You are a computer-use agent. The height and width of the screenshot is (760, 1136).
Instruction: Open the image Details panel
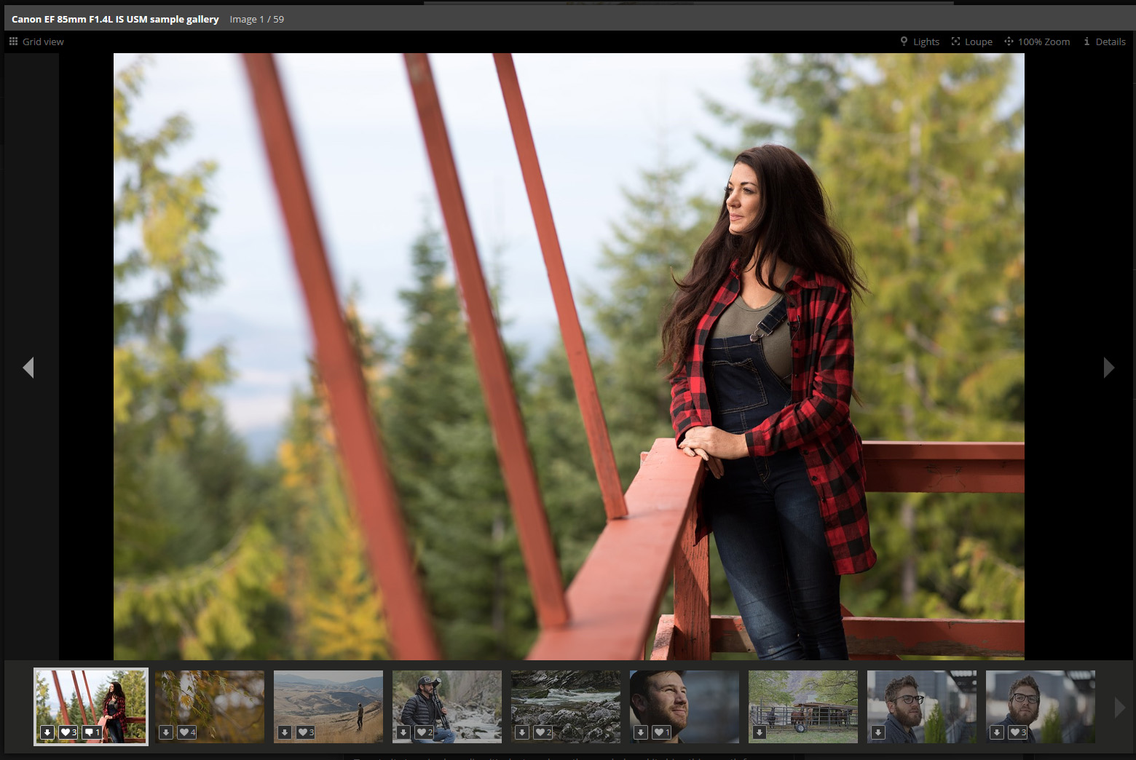pyautogui.click(x=1104, y=41)
